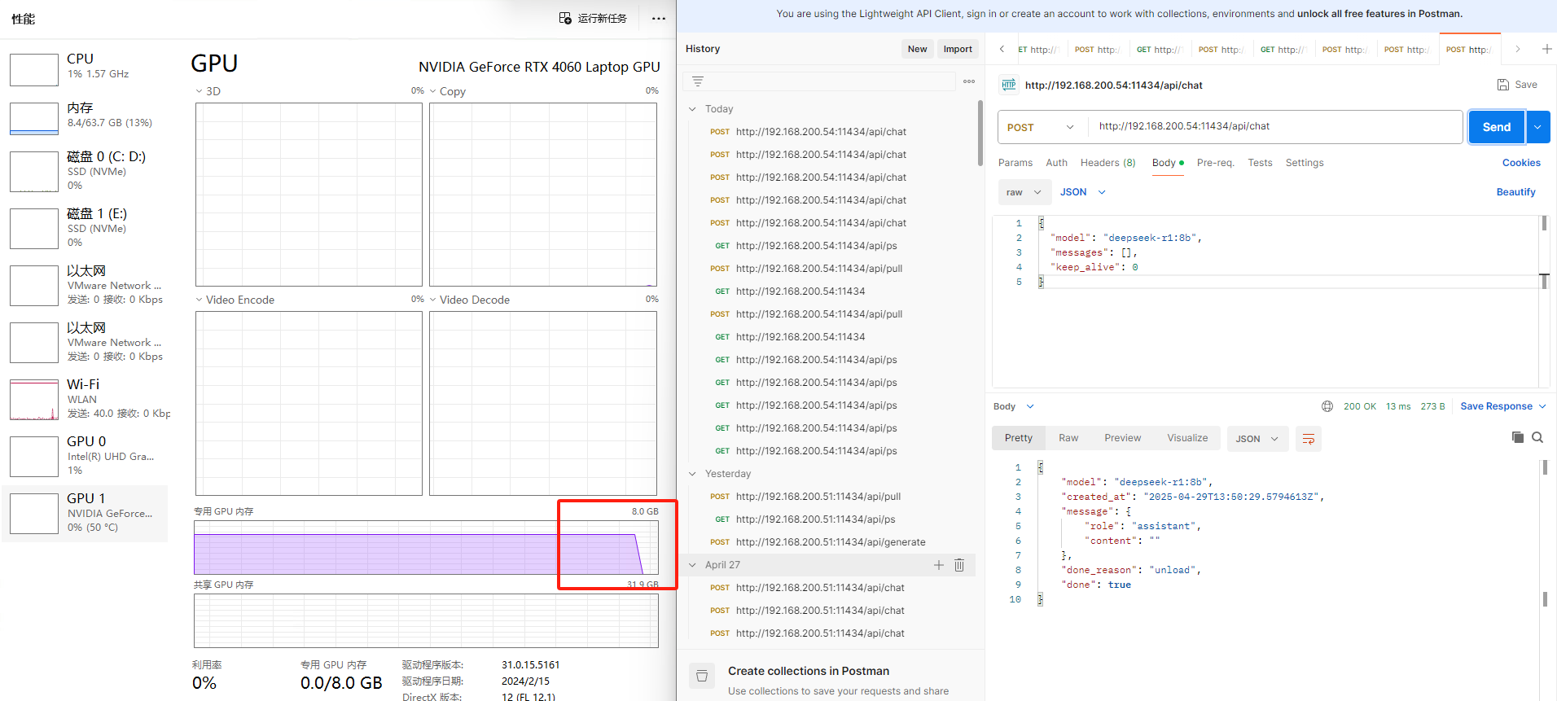Click the collections box icon at the bottom of the History sidebar
This screenshot has width=1557, height=701.
[702, 676]
